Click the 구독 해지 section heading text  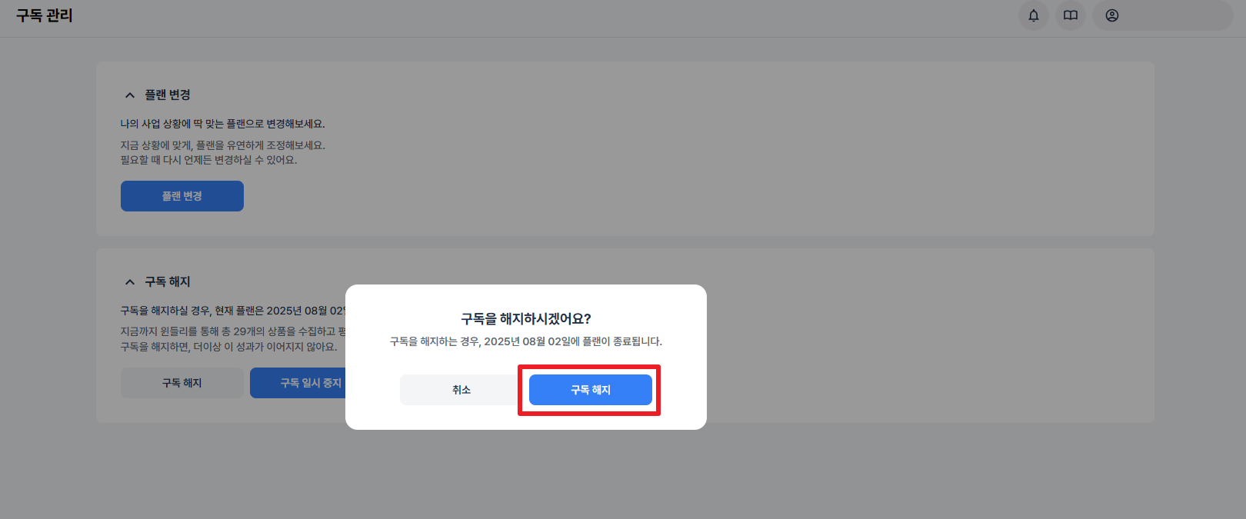168,281
